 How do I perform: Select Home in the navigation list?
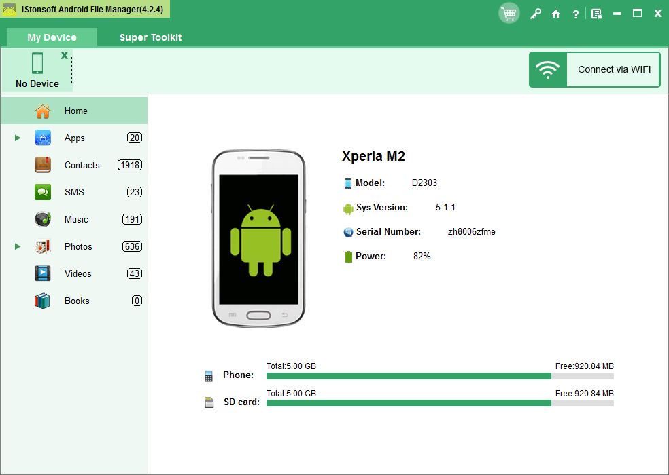(75, 111)
